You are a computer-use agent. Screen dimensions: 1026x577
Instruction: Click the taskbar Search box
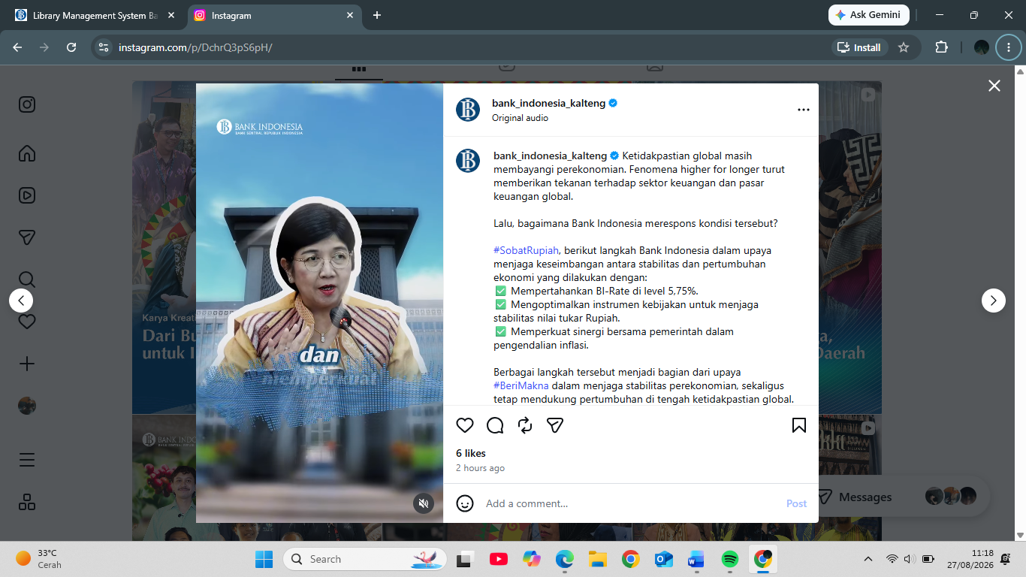tap(365, 559)
